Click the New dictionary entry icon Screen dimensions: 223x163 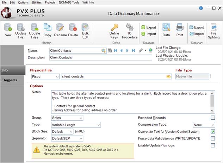click(x=8, y=28)
